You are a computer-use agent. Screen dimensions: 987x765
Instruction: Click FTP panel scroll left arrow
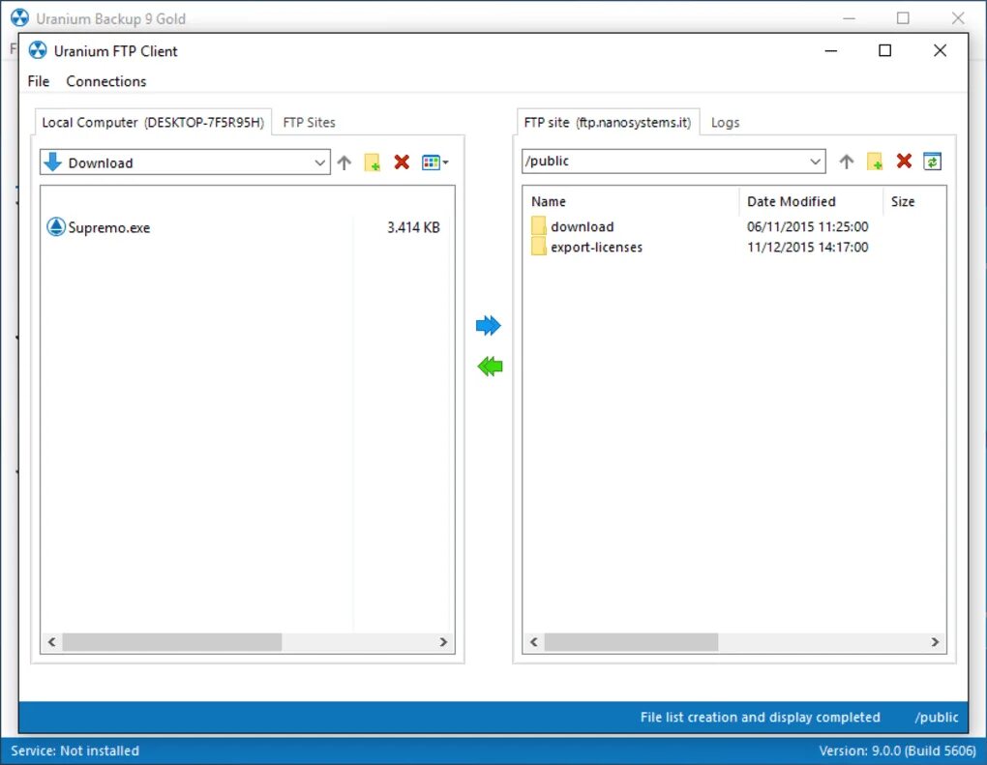[534, 642]
